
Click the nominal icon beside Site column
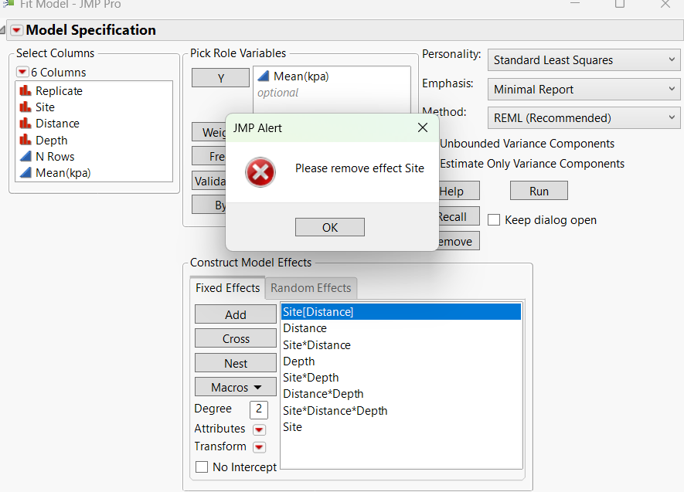26,107
